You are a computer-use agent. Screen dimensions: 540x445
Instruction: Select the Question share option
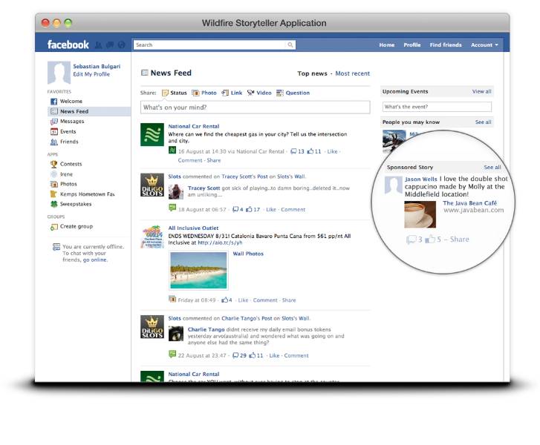pos(293,93)
